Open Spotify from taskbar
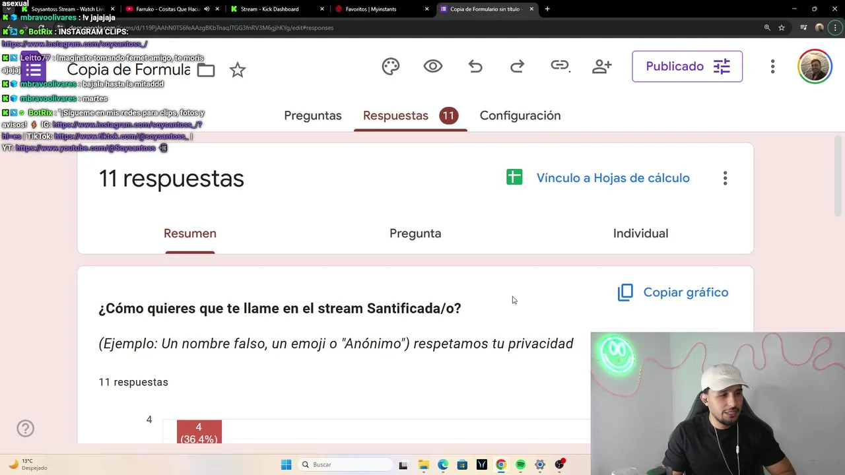Viewport: 845px width, 475px height. [520, 464]
